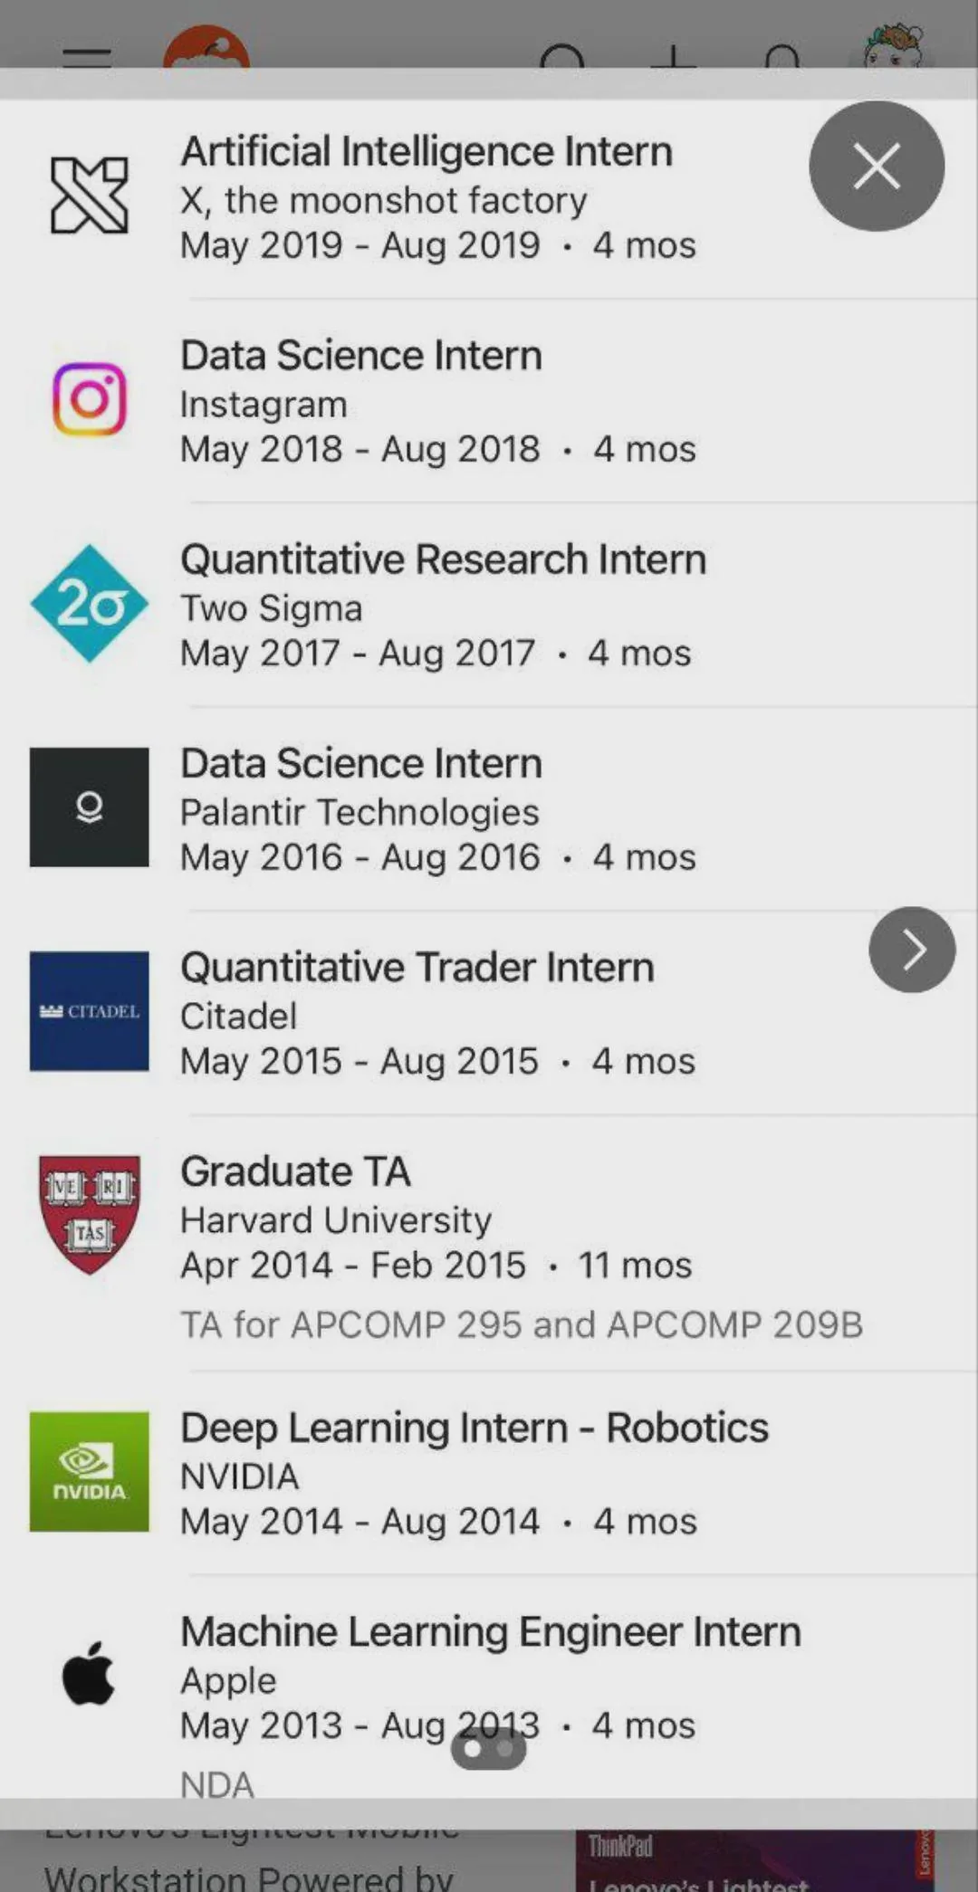Screen dimensions: 978x1892
Task: Tap the Citadel logo
Action: point(89,1011)
